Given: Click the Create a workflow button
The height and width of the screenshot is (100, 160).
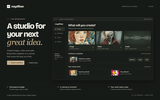Looking at the screenshot, I should [x=15, y=63].
